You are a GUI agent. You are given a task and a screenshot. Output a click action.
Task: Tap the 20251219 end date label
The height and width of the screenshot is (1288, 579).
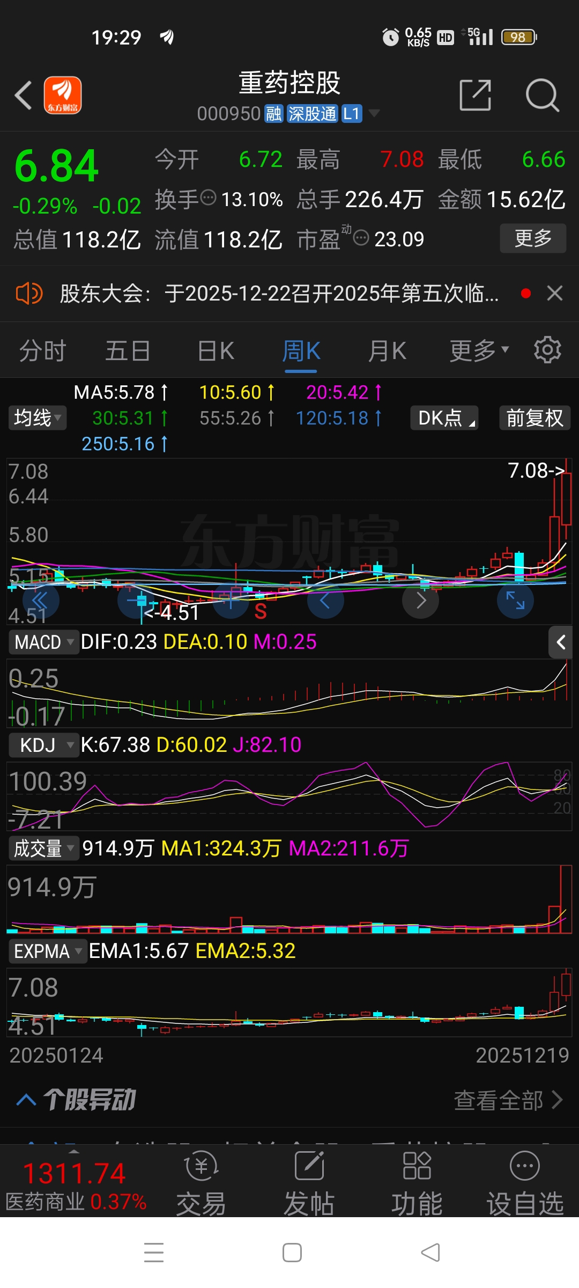522,1056
